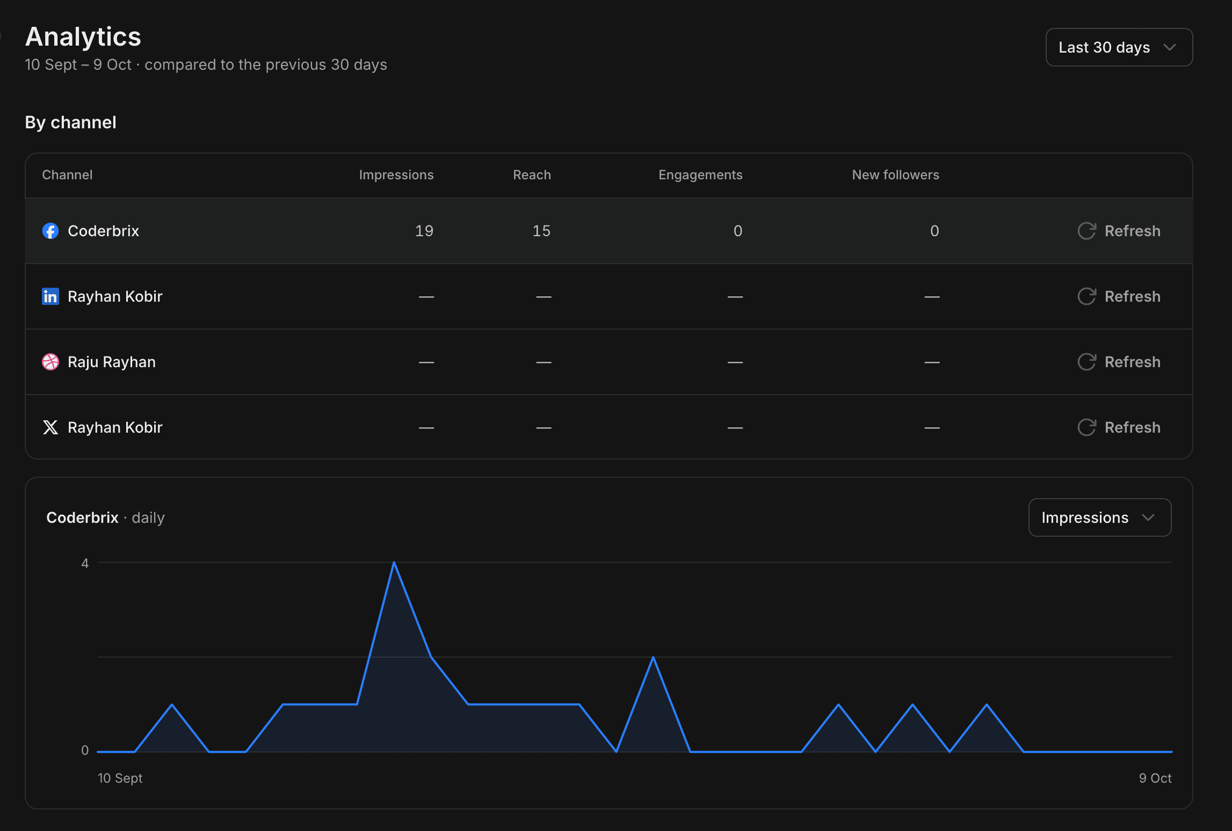The image size is (1232, 831).
Task: Click the Reach column header
Action: (532, 175)
